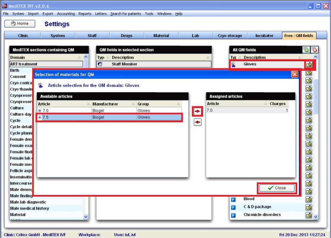331x238 pixels.
Task: Remove assigned article with left arrow button
Action: [x=198, y=122]
